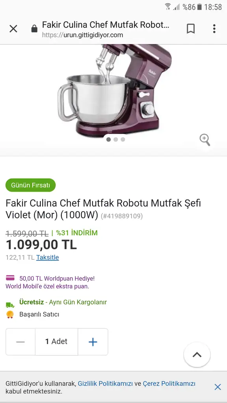Viewport: 227px width, 403px height.
Task: Open the Çerez Politikamızı link
Action: (x=169, y=384)
